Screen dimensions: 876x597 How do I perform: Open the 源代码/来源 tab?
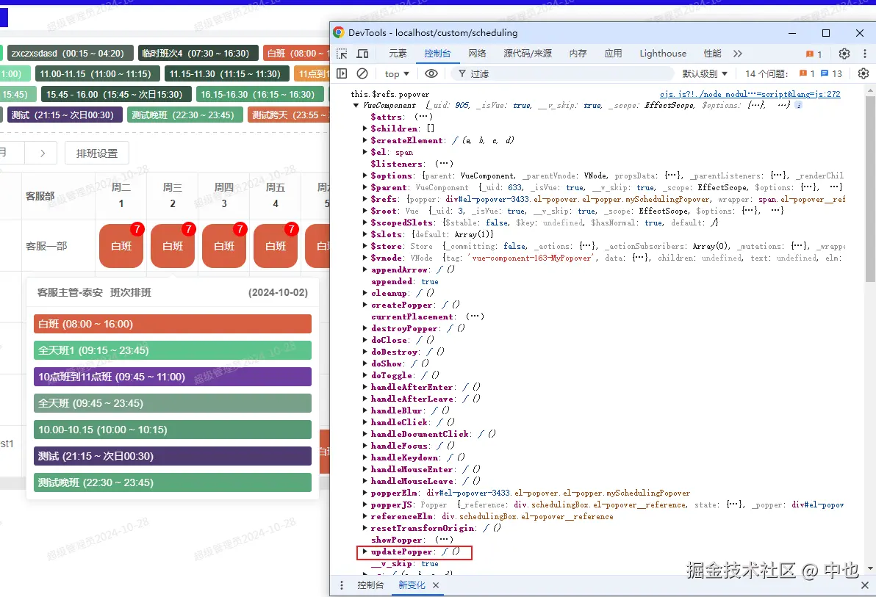528,54
